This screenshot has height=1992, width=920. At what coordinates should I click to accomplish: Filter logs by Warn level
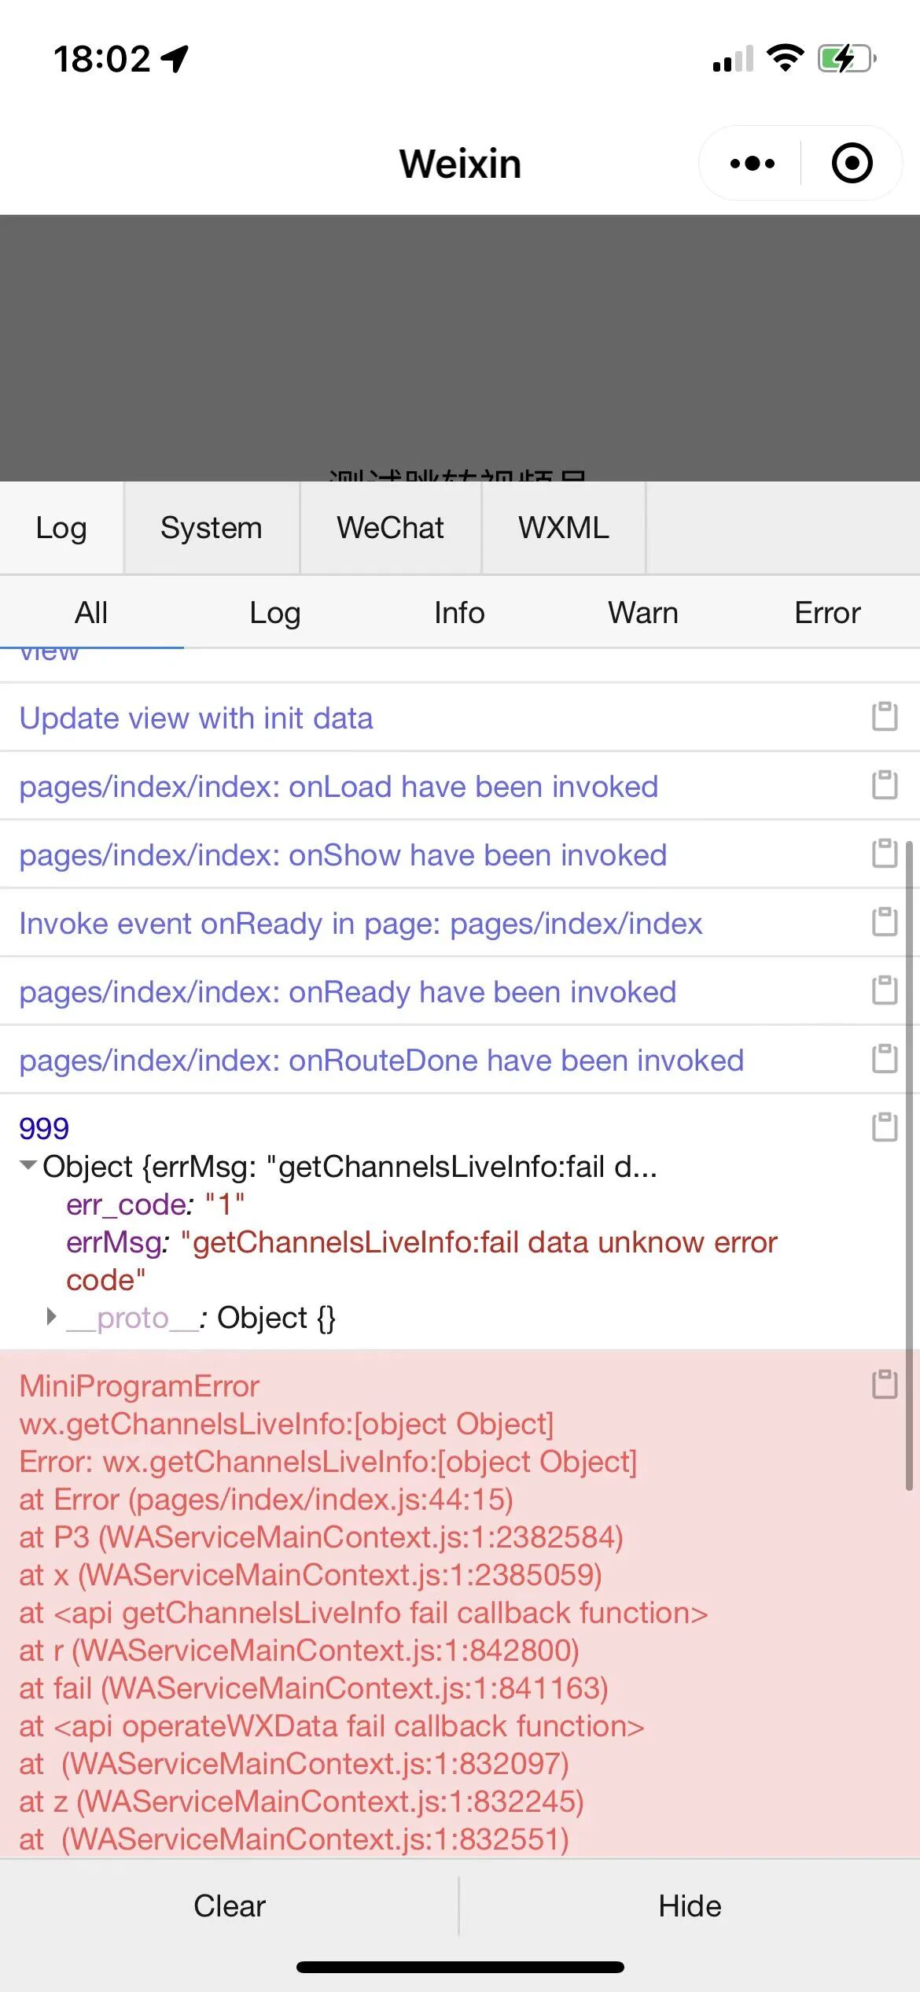point(643,613)
